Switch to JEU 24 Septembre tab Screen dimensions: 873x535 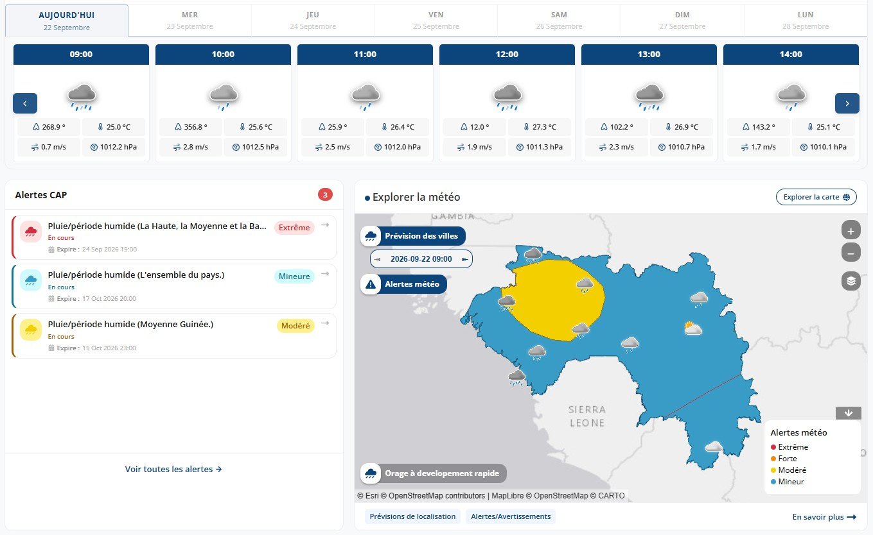tap(313, 21)
